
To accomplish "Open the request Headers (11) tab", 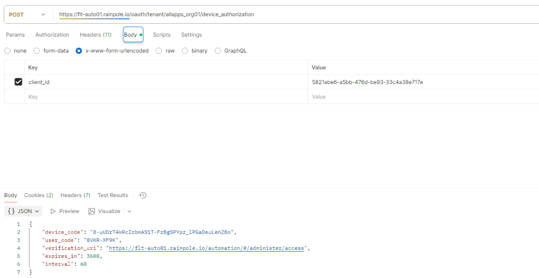I will tap(96, 35).
